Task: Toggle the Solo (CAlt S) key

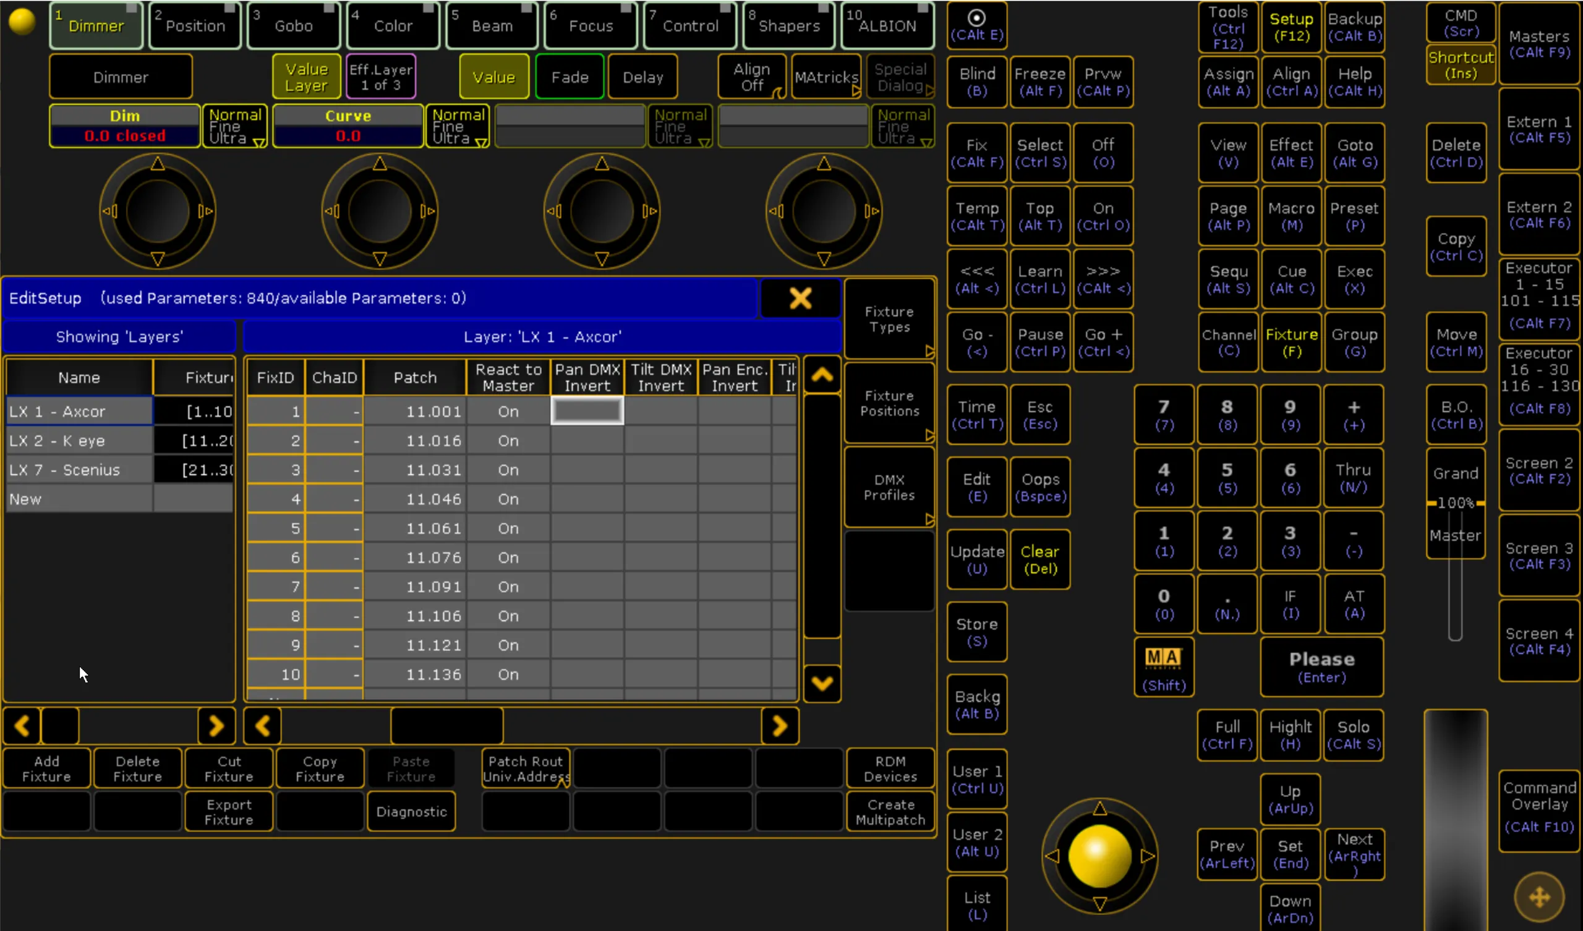Action: click(1354, 735)
